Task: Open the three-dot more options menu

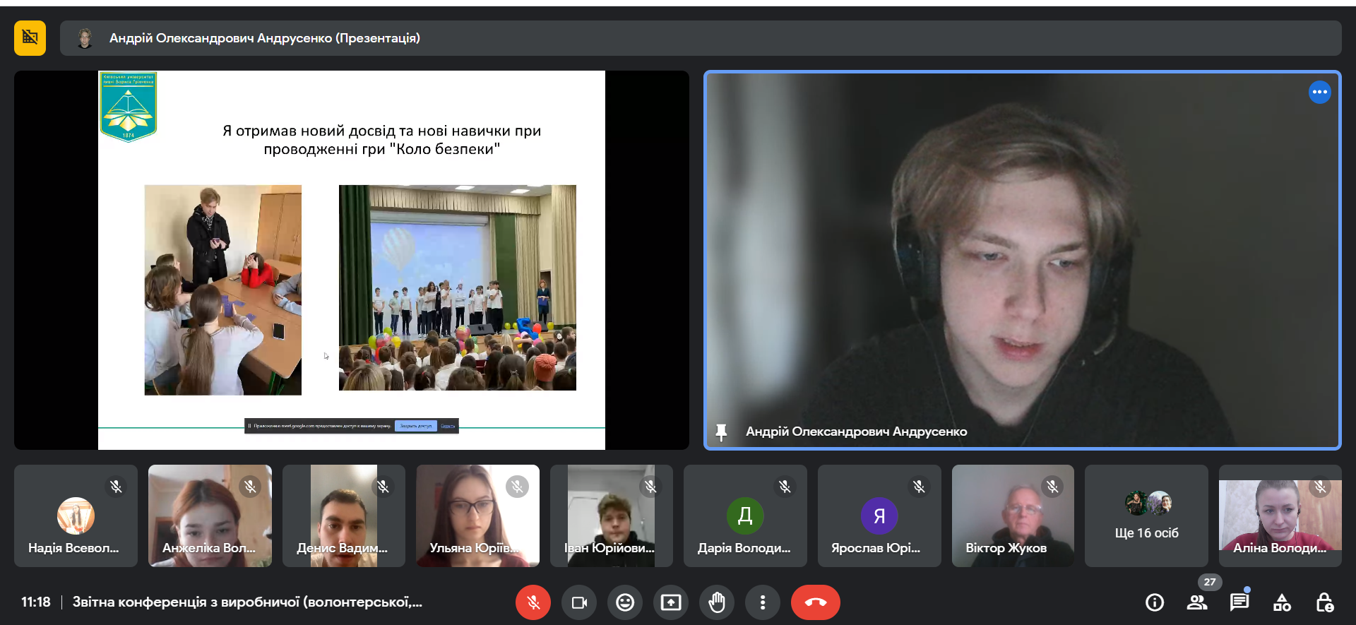Action: [763, 602]
